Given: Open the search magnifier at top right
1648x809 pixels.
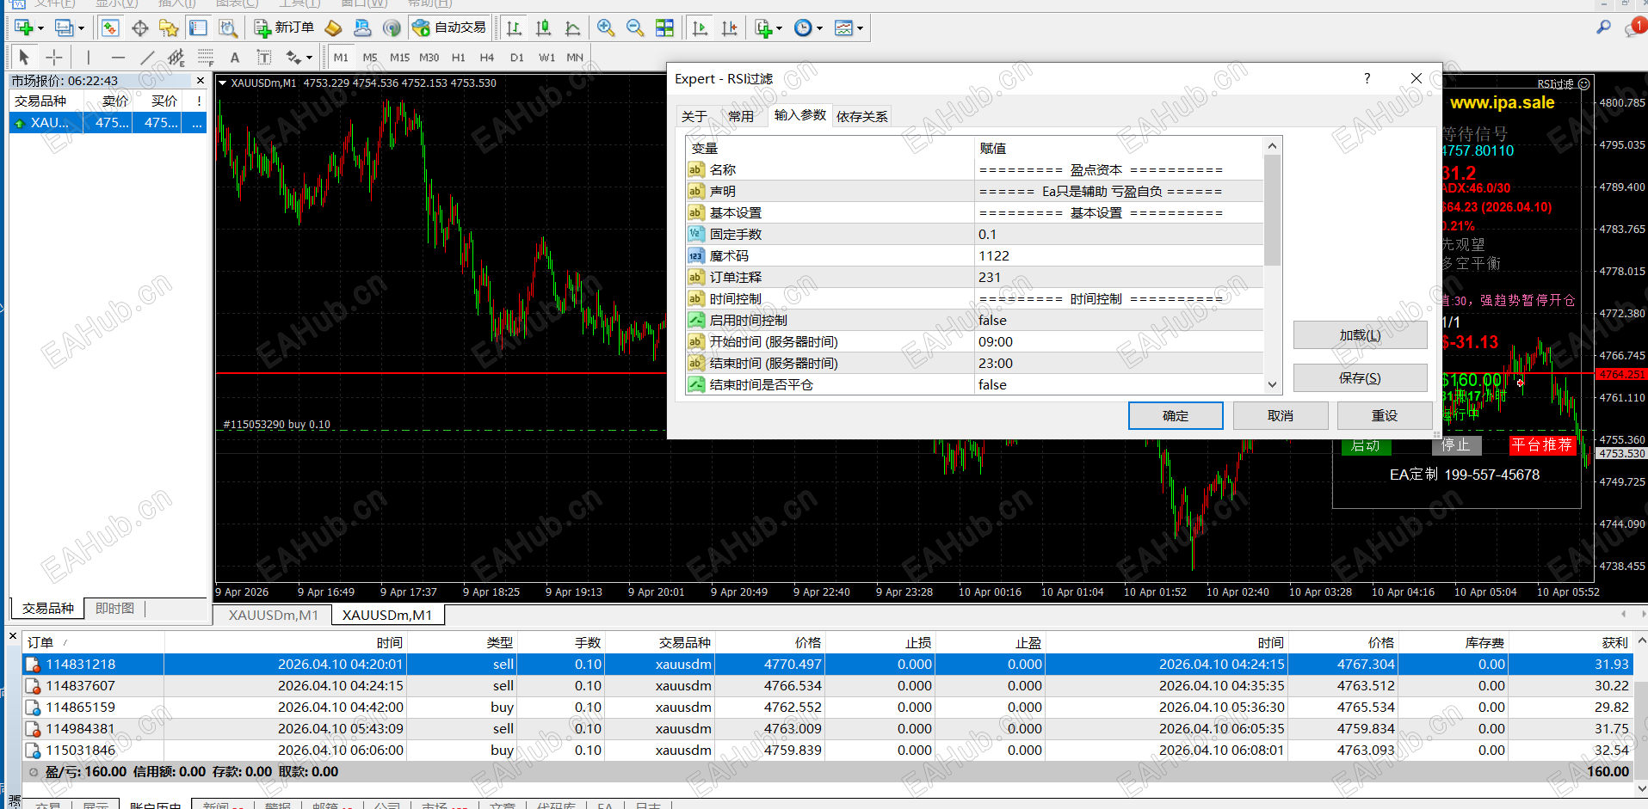Looking at the screenshot, I should click(1603, 28).
